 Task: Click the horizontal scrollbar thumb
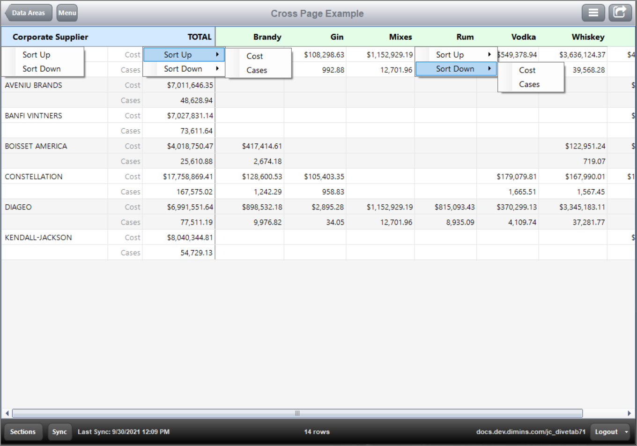[296, 413]
